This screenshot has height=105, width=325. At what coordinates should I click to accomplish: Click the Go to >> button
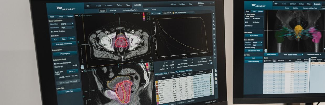(72, 71)
